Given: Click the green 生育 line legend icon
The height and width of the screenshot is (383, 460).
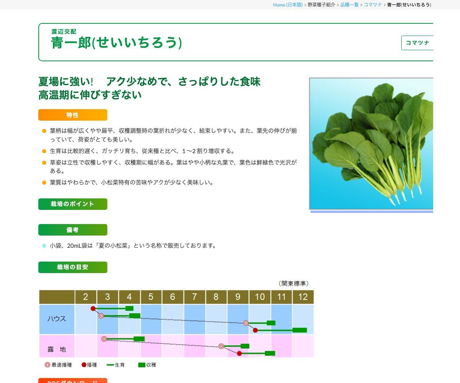Looking at the screenshot, I should pyautogui.click(x=110, y=365).
